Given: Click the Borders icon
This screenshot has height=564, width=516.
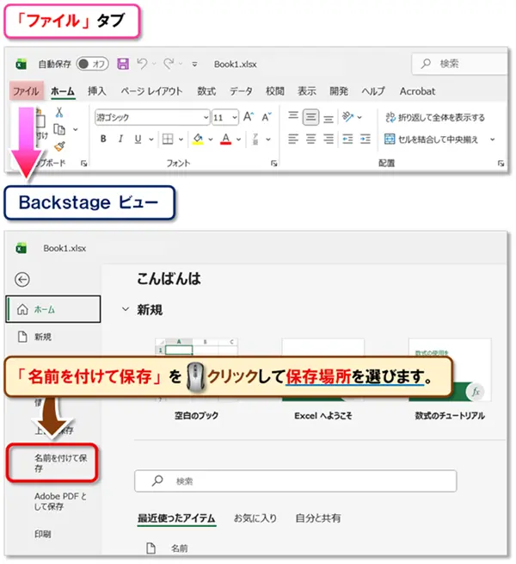Looking at the screenshot, I should (x=168, y=139).
